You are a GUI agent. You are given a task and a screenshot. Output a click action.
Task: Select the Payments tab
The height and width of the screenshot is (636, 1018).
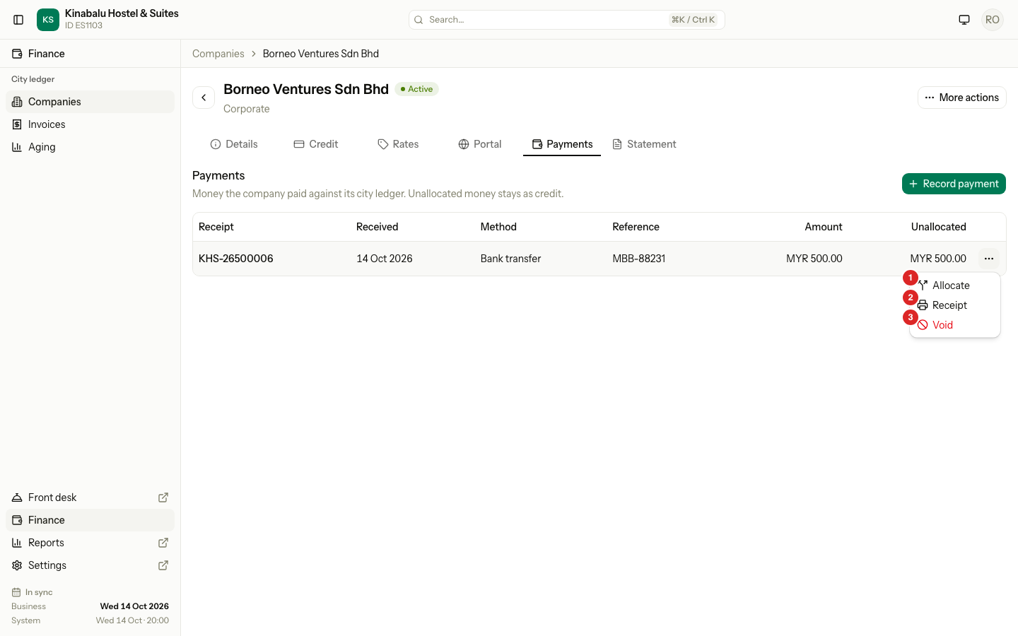562,144
